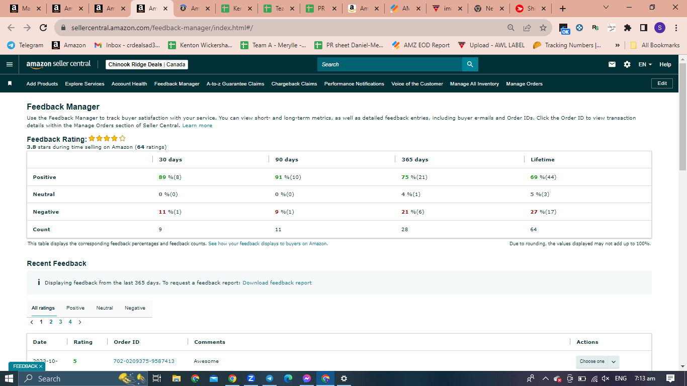
Task: Click the Explore Services menu item
Action: [x=84, y=84]
